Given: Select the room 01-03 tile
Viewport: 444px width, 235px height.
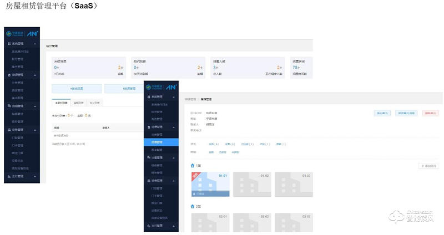Looking at the screenshot, I should (293, 185).
